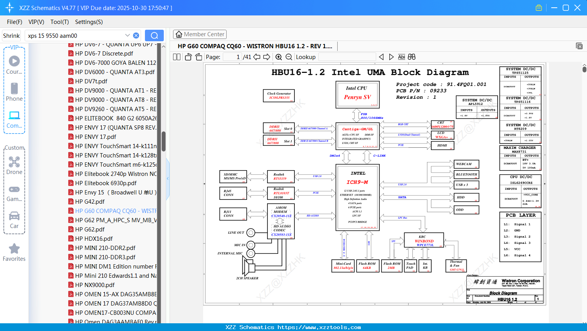Open Car category in sidebar
Viewport: 587px width, 331px height.
pos(14,220)
